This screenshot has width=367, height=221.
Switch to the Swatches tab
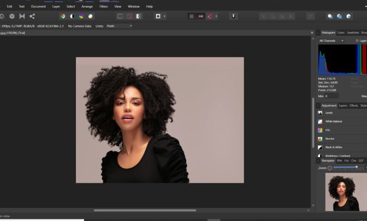click(353, 32)
